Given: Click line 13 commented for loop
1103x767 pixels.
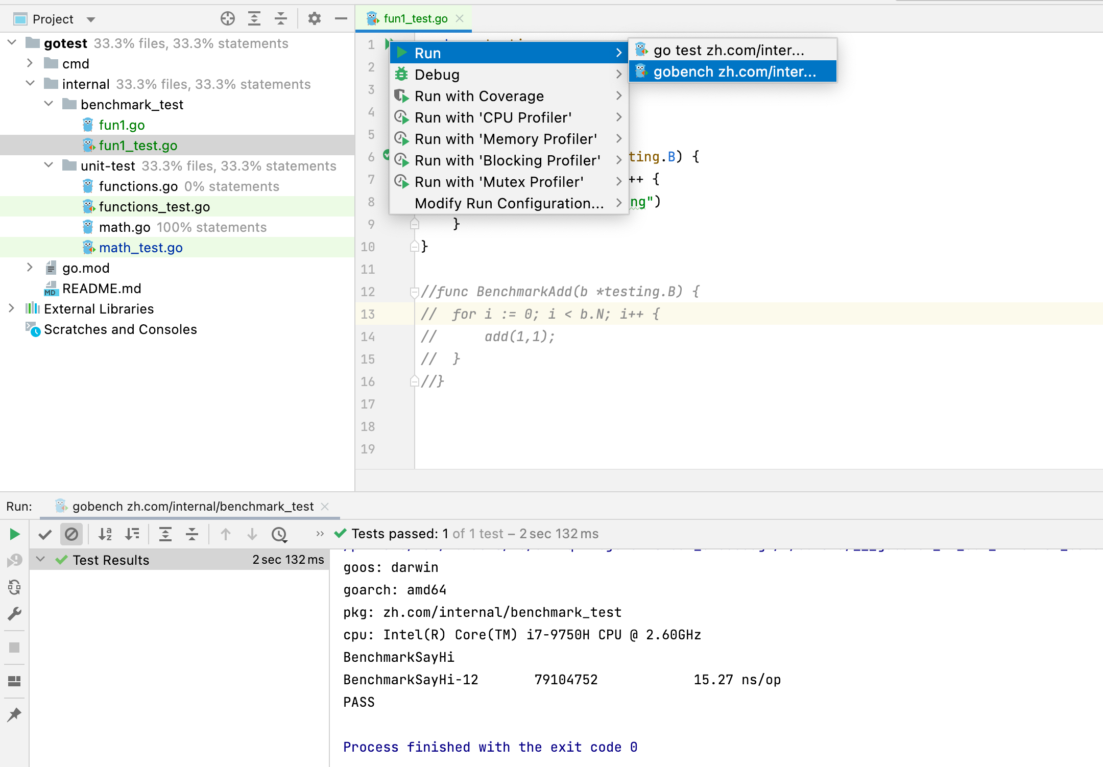Looking at the screenshot, I should pos(540,314).
